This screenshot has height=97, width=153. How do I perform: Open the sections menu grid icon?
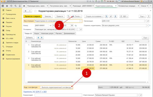3,6
